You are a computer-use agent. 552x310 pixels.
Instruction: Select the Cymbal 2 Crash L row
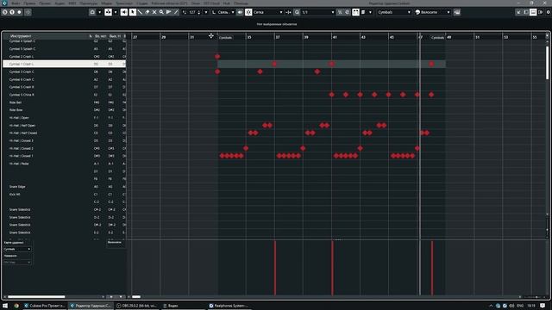tap(64, 56)
